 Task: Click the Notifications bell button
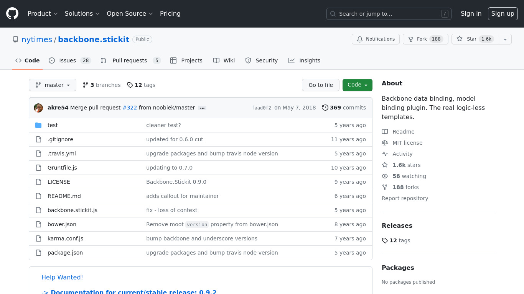pyautogui.click(x=376, y=39)
